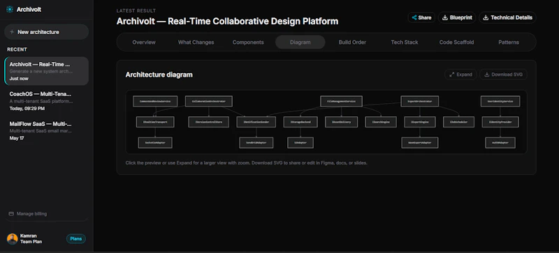
Task: Click the CommentAndReviewService node
Action: (x=155, y=102)
